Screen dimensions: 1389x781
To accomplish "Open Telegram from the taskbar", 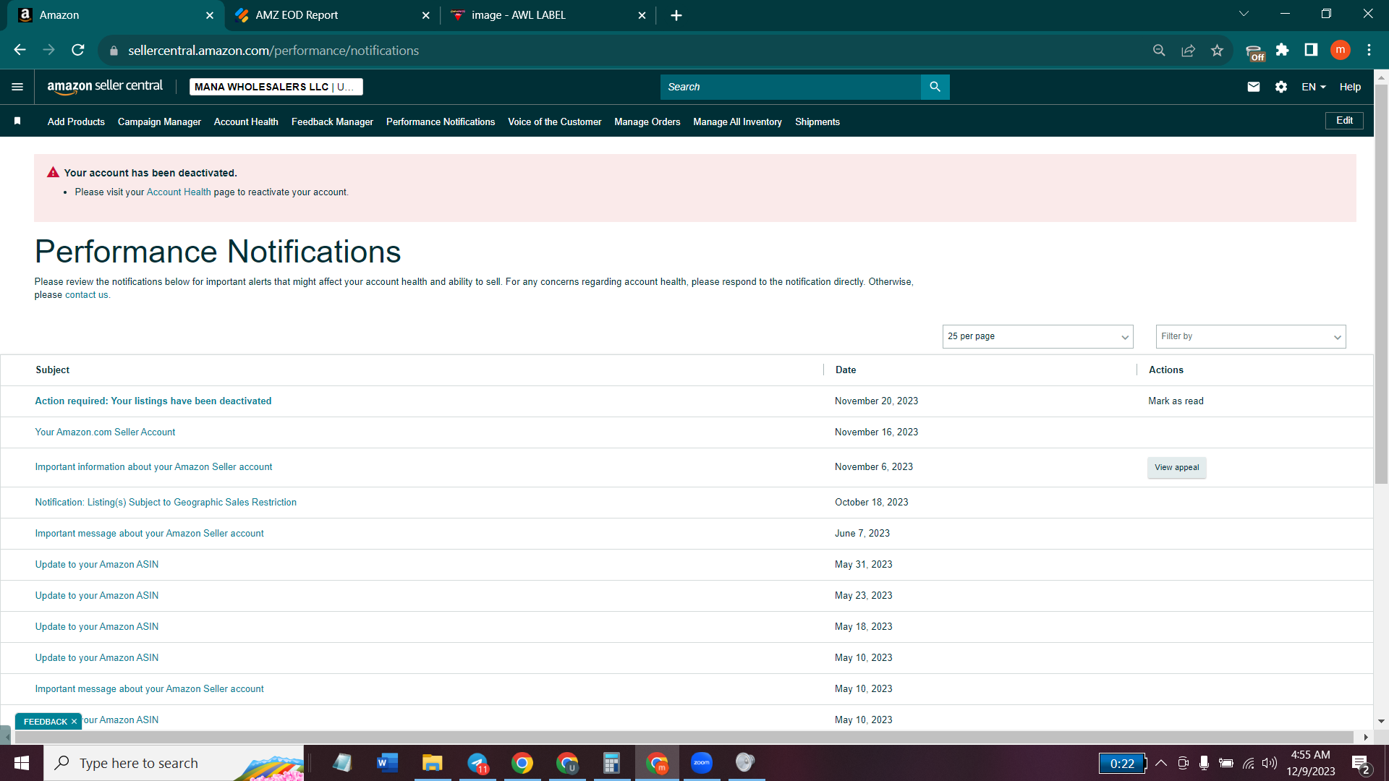I will [477, 763].
